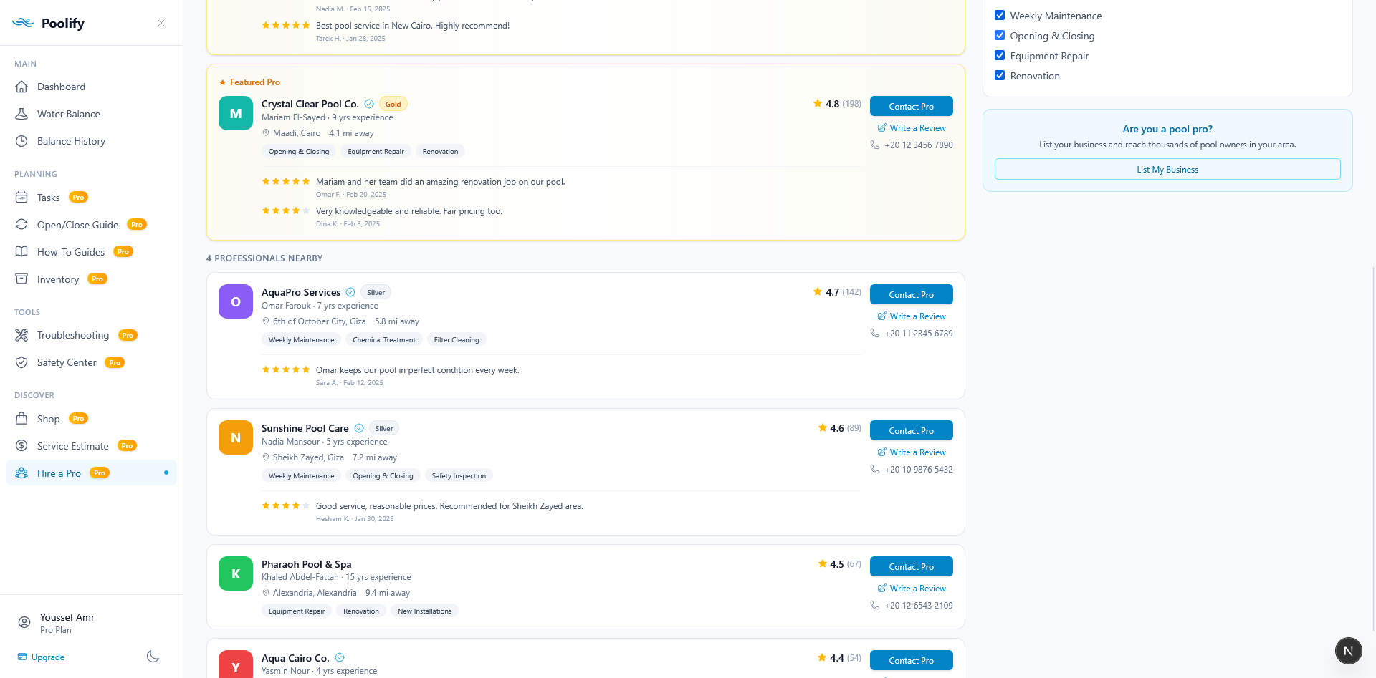Click the Sunshine Pool Care Silver badge
This screenshot has height=678, width=1376.
point(384,428)
